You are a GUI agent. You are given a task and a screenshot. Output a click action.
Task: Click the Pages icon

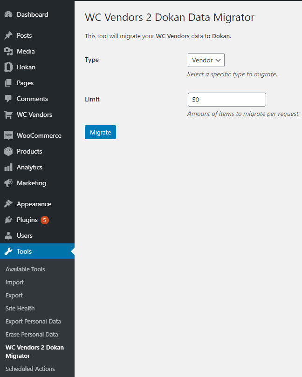(x=8, y=83)
